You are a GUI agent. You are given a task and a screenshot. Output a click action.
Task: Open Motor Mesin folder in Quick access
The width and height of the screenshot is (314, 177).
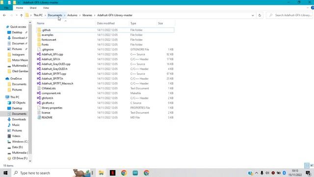click(x=20, y=60)
